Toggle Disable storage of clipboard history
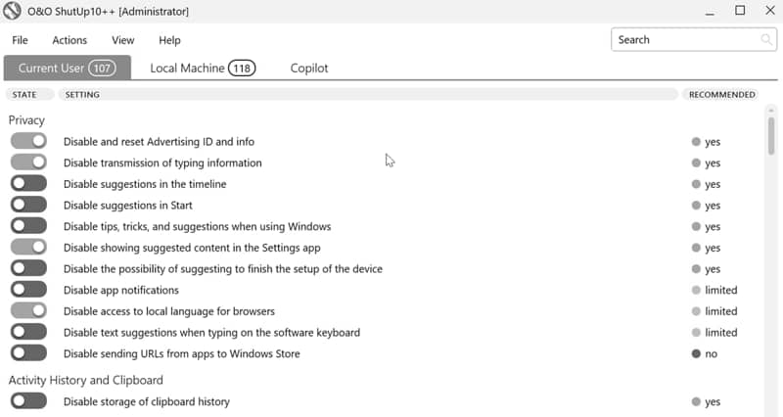The height and width of the screenshot is (417, 783). click(x=28, y=401)
